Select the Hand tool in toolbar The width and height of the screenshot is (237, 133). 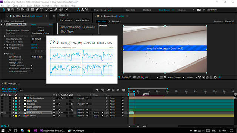pyautogui.click(x=9, y=10)
